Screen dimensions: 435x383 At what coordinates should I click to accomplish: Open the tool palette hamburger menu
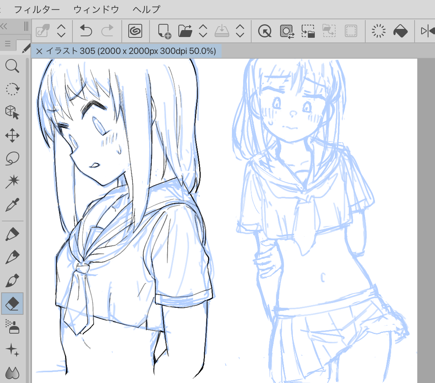click(x=8, y=44)
